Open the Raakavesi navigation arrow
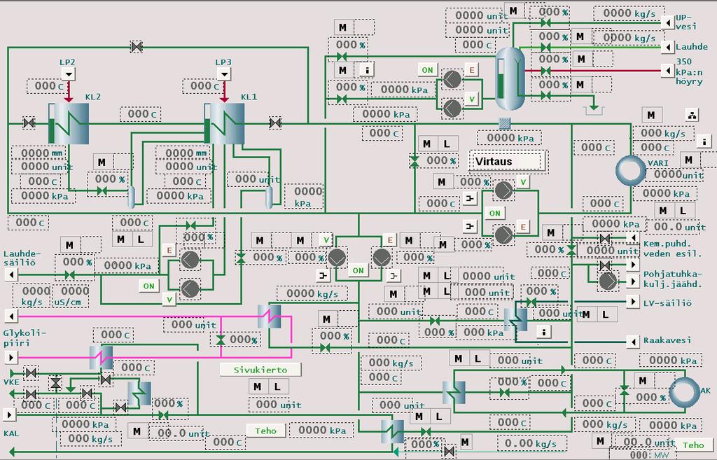Image resolution: width=717 pixels, height=460 pixels. (x=633, y=341)
